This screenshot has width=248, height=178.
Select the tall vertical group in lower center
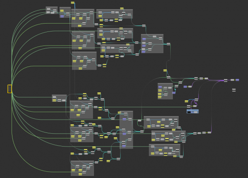(x=126, y=129)
